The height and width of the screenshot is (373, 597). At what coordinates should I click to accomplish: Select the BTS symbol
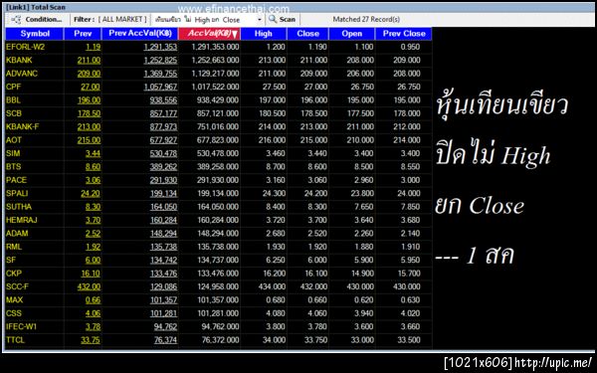point(13,167)
